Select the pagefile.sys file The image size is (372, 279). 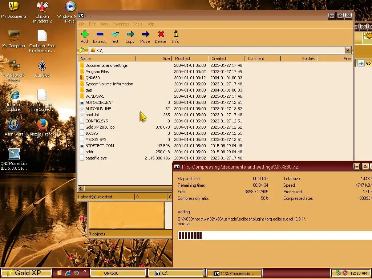point(96,158)
